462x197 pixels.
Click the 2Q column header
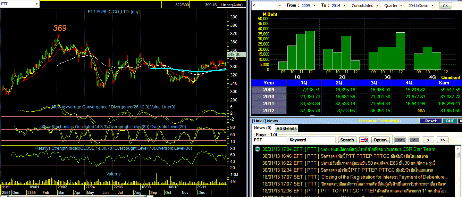[339, 83]
